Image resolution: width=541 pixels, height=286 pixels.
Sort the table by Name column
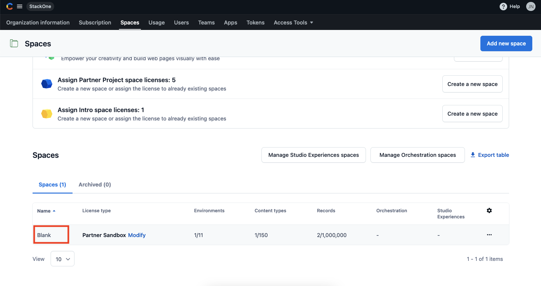point(46,211)
